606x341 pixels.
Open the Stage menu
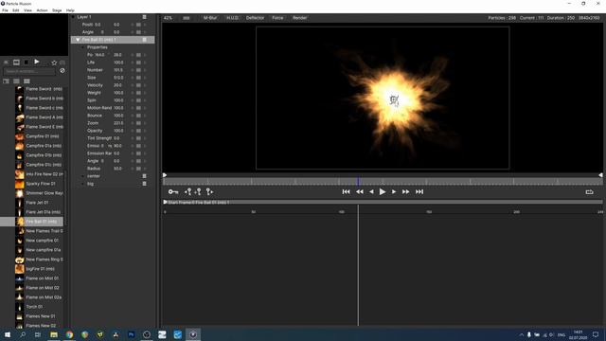[x=57, y=10]
